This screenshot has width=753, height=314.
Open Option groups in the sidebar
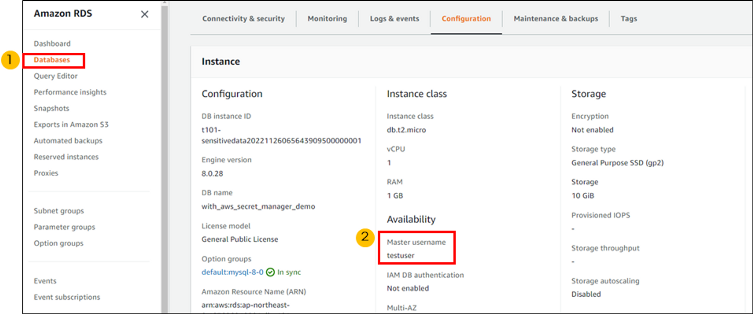point(59,243)
